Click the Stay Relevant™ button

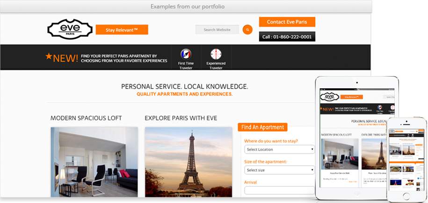[122, 30]
